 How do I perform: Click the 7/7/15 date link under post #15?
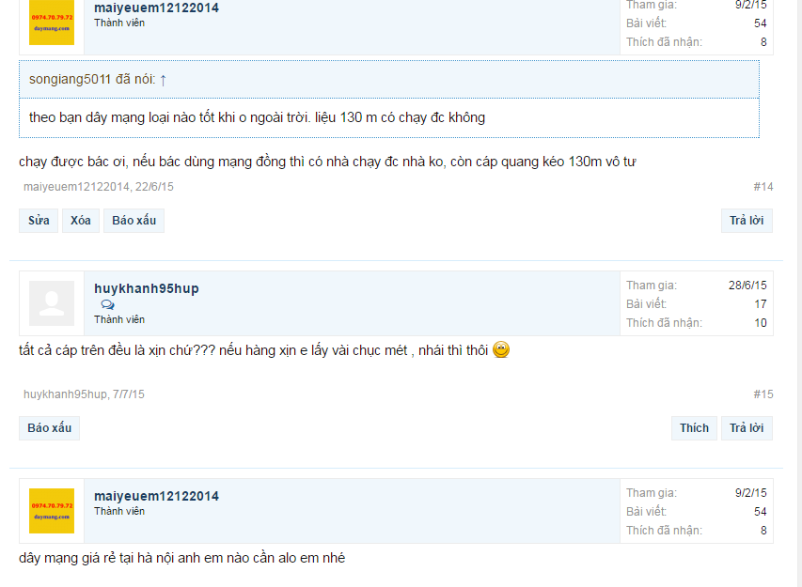(x=129, y=394)
